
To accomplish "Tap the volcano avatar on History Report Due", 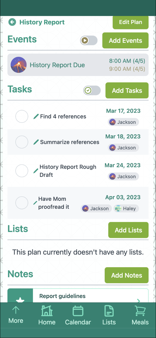I will 18,65.
